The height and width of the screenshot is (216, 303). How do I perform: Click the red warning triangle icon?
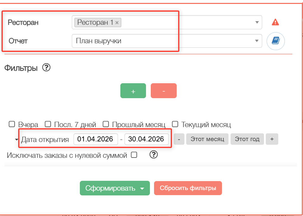click(275, 22)
